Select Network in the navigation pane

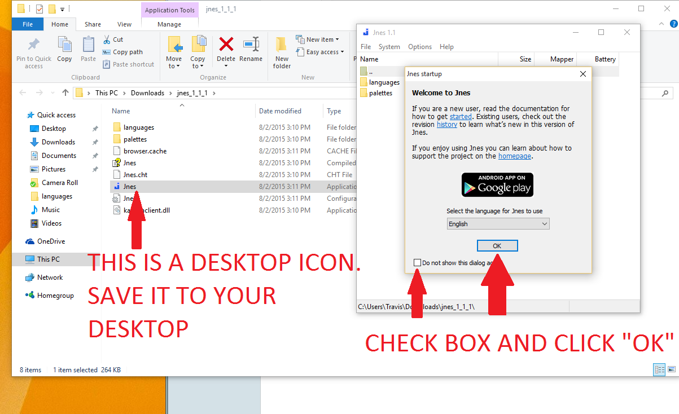pos(50,278)
